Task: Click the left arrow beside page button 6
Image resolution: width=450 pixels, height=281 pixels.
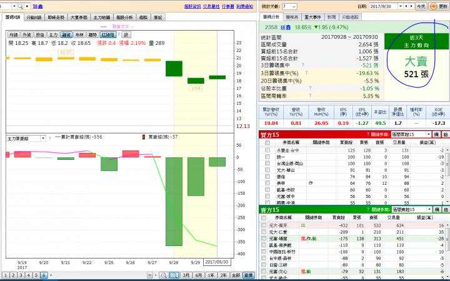Action: click(51, 275)
